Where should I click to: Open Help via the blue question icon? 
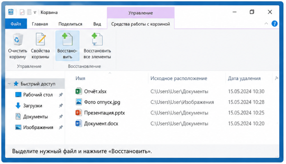click(x=275, y=23)
